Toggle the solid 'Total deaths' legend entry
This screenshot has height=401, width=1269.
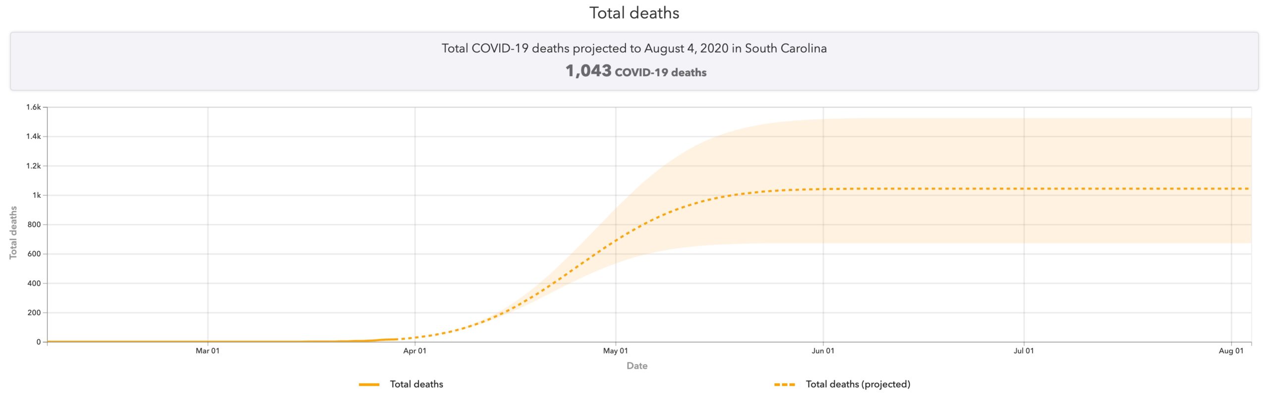[x=416, y=384]
